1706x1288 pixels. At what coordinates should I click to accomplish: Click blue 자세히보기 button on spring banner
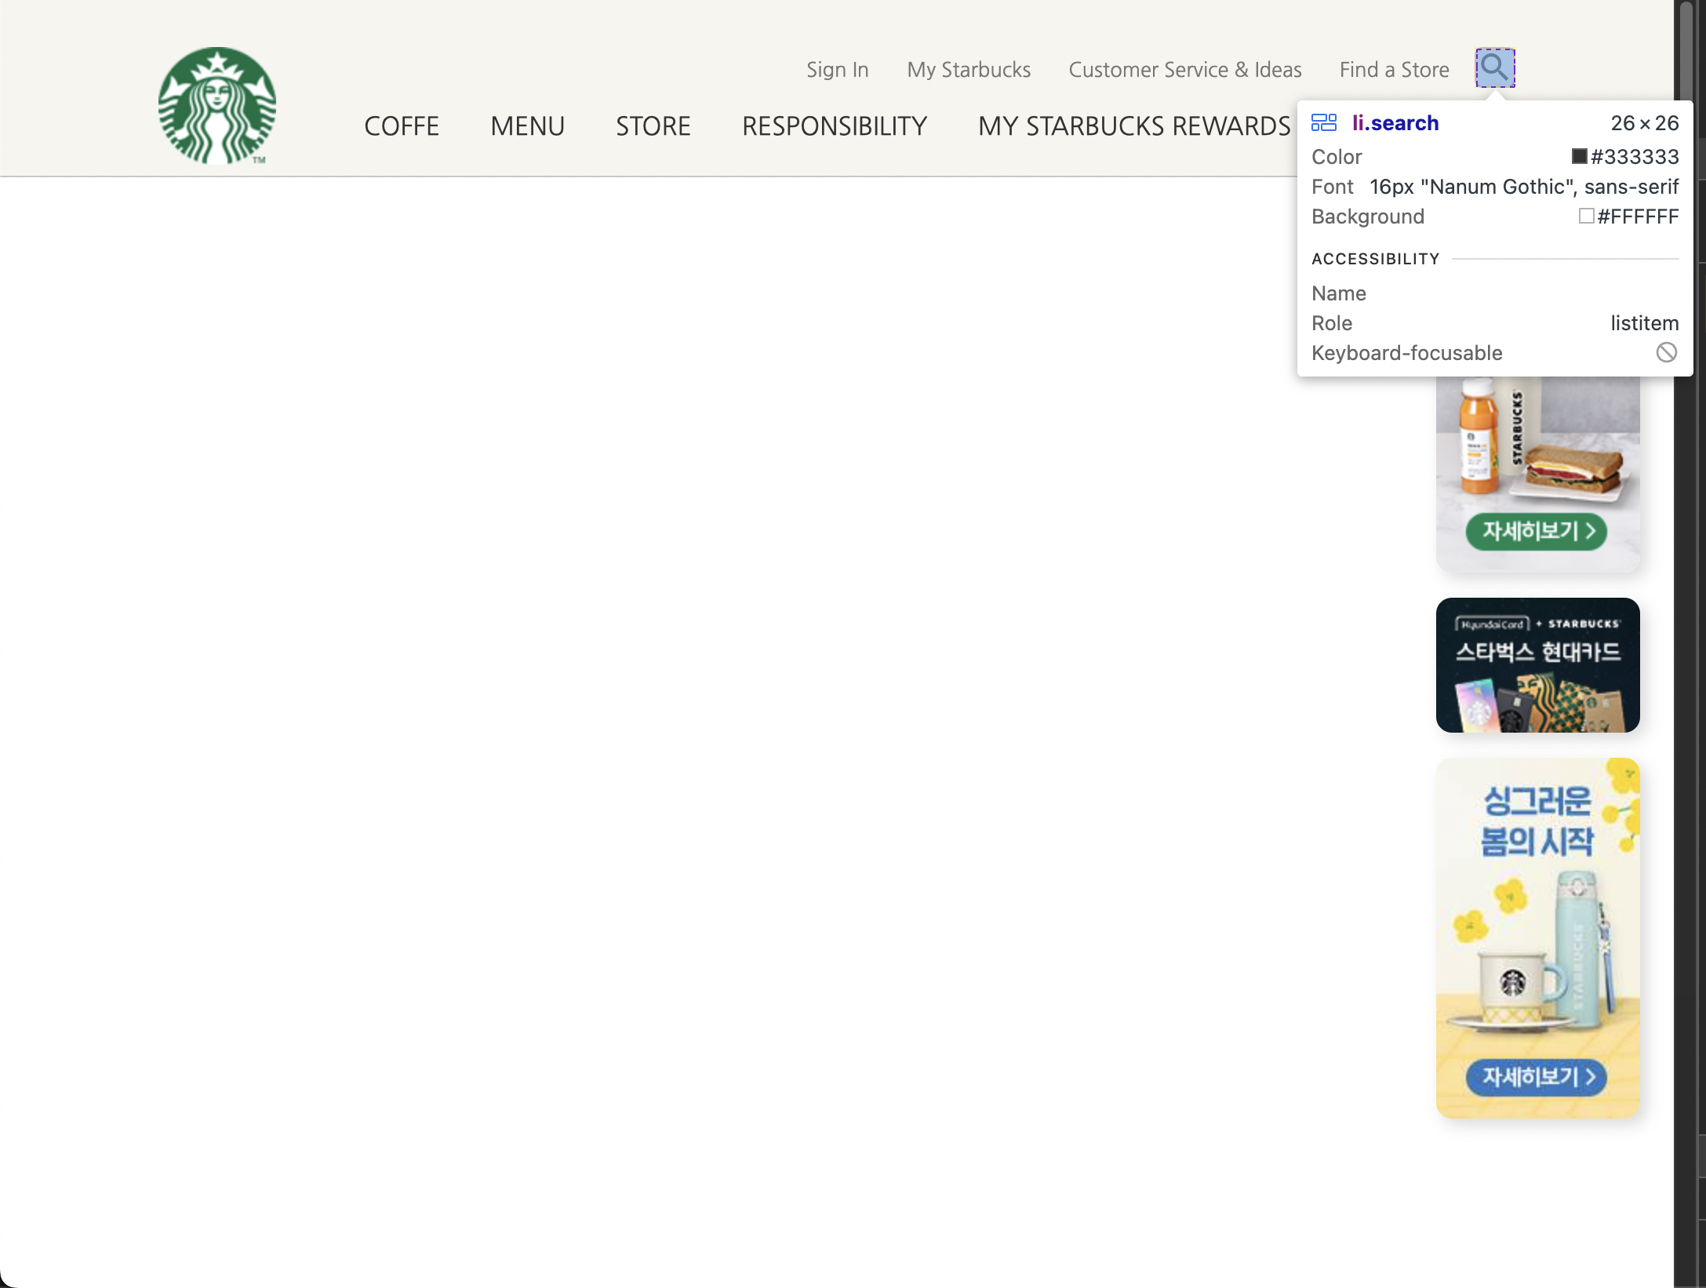(x=1536, y=1077)
